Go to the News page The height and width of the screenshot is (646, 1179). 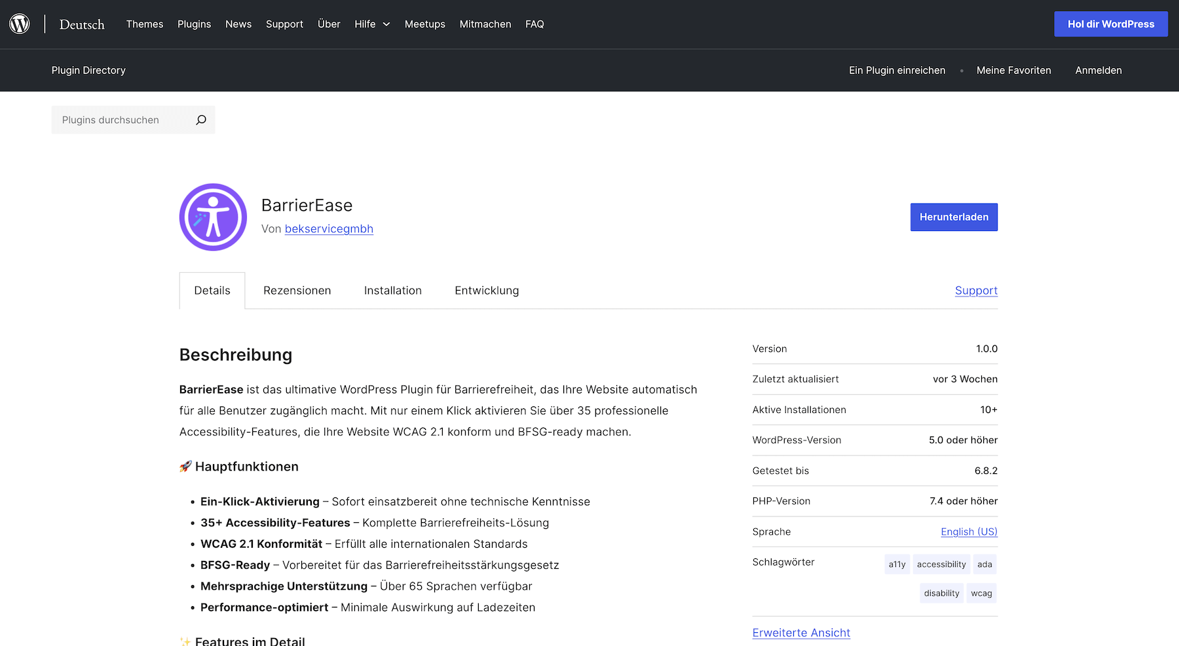(x=238, y=24)
